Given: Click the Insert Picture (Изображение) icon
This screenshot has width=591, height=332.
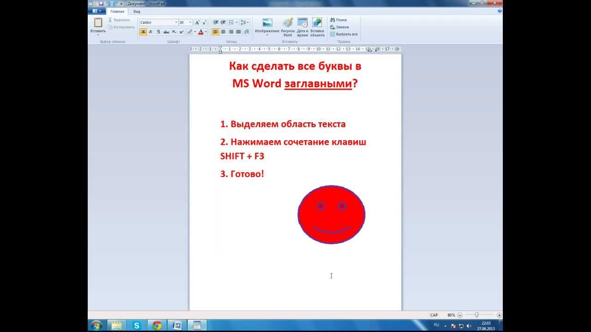Looking at the screenshot, I should pos(267,23).
